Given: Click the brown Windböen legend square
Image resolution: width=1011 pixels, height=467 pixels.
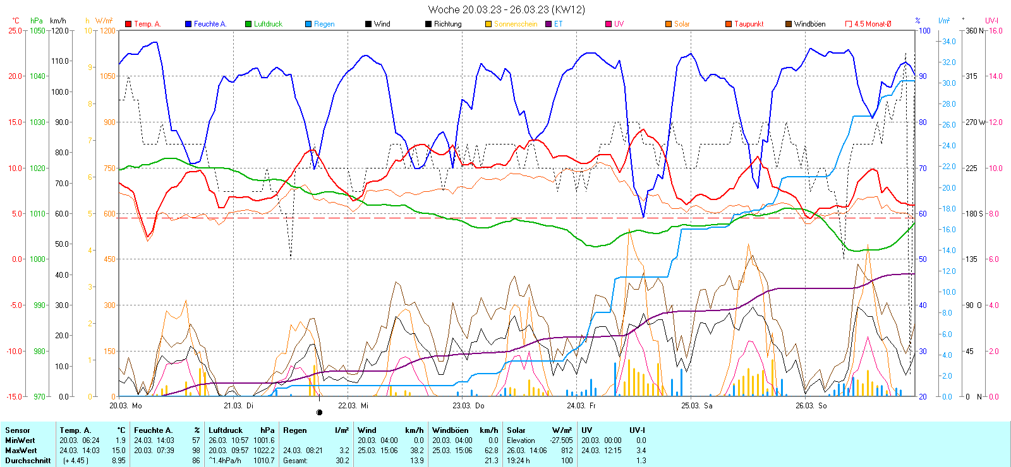Looking at the screenshot, I should pyautogui.click(x=789, y=24).
